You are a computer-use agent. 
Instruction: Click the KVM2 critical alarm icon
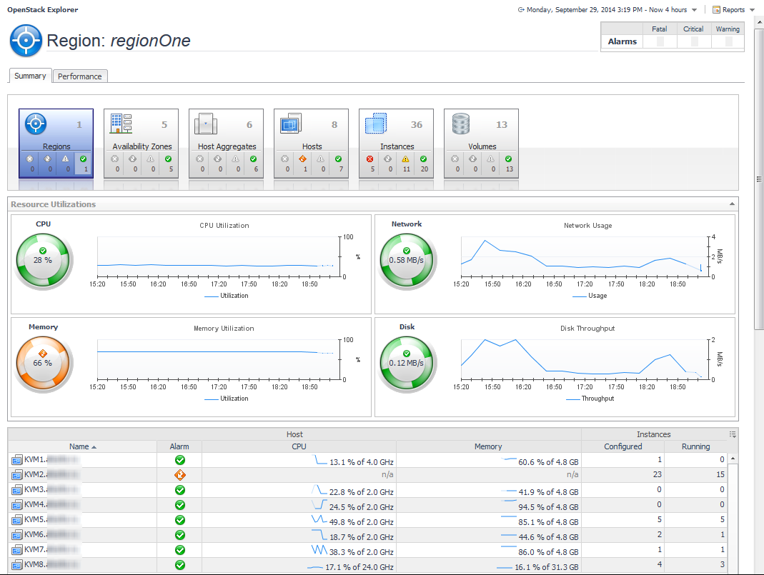pyautogui.click(x=180, y=474)
